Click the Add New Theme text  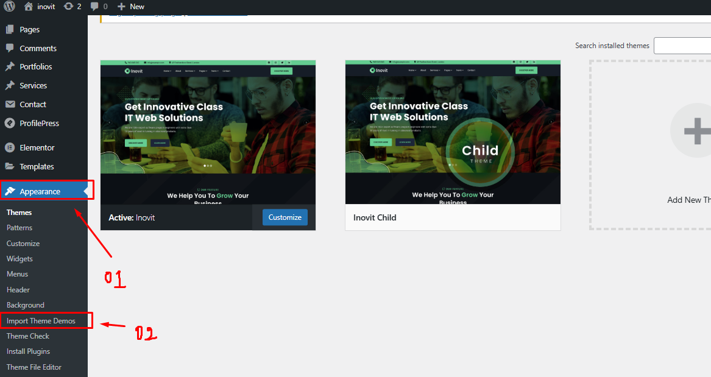[x=689, y=200]
